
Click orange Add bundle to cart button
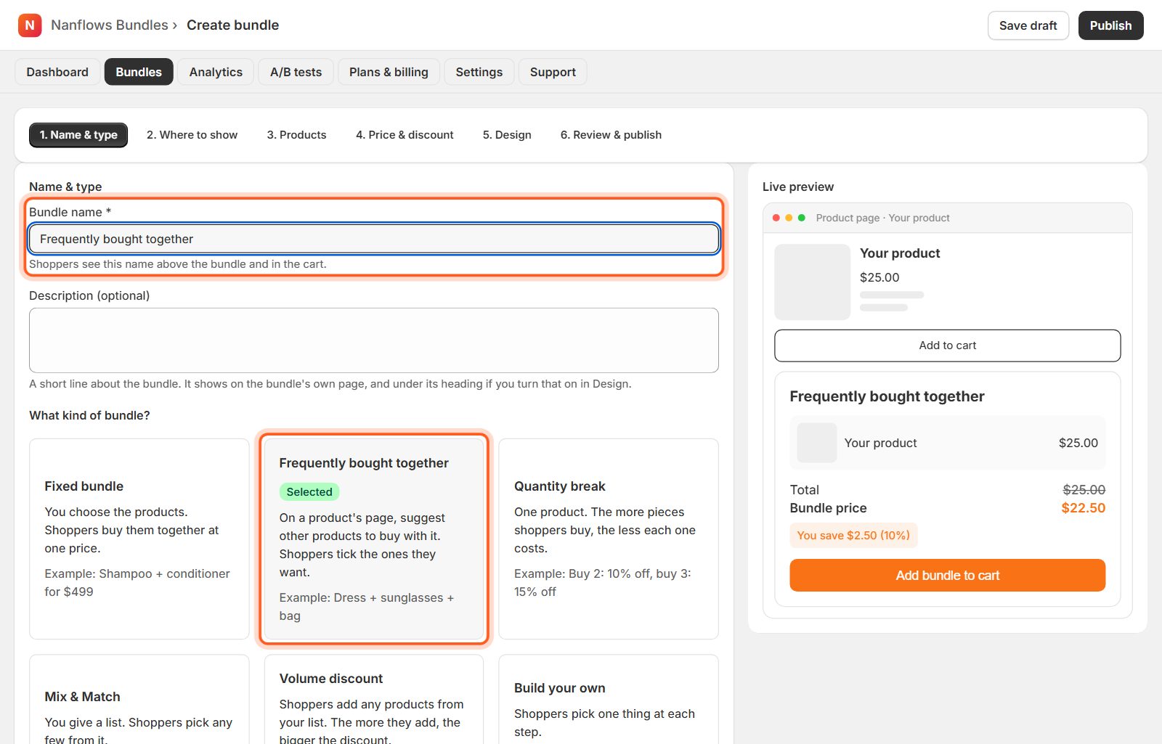[x=948, y=575]
